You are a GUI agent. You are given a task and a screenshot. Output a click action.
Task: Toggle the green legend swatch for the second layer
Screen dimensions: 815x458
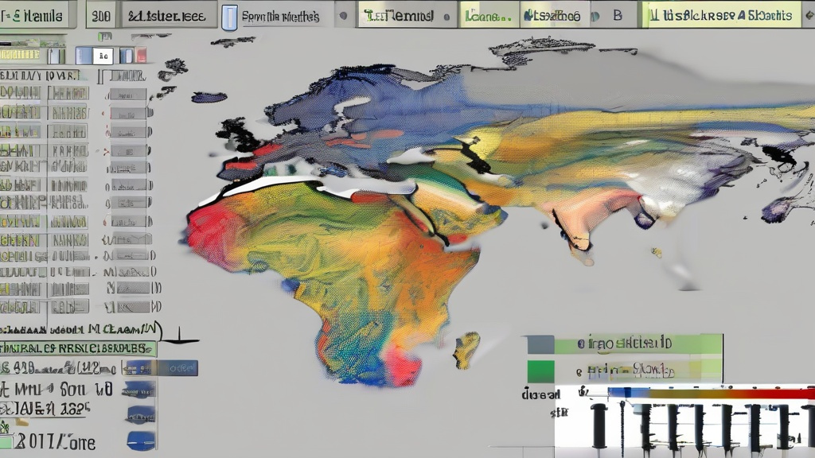tap(540, 371)
